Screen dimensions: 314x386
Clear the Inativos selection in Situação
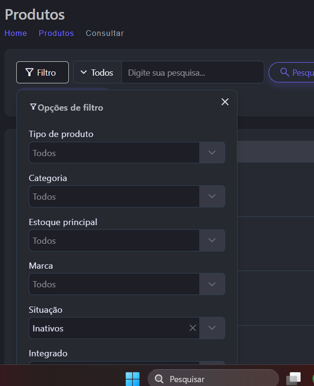coord(193,328)
